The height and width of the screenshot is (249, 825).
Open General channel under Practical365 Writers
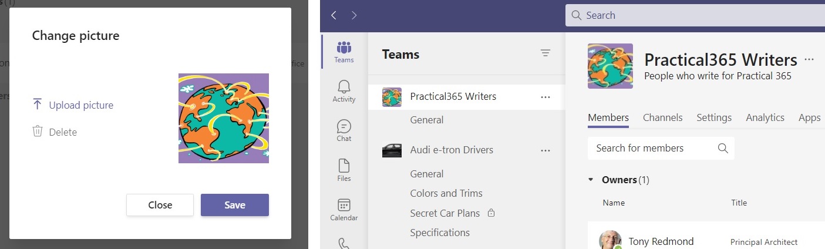tap(427, 120)
